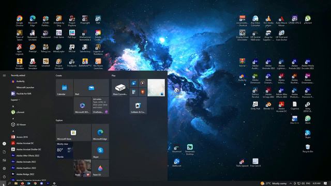Toggle the Start menu hamburger button
Viewport: 331px width, 186px height.
tap(4, 75)
